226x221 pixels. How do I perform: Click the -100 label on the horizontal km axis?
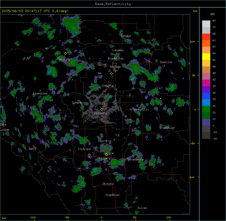point(33,217)
